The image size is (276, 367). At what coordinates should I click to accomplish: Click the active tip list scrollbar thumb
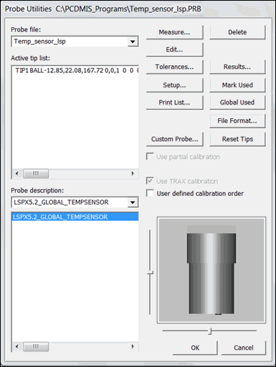coord(36,173)
